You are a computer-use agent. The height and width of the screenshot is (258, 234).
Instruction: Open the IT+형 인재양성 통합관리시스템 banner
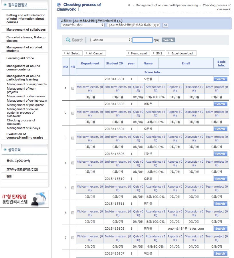24,199
